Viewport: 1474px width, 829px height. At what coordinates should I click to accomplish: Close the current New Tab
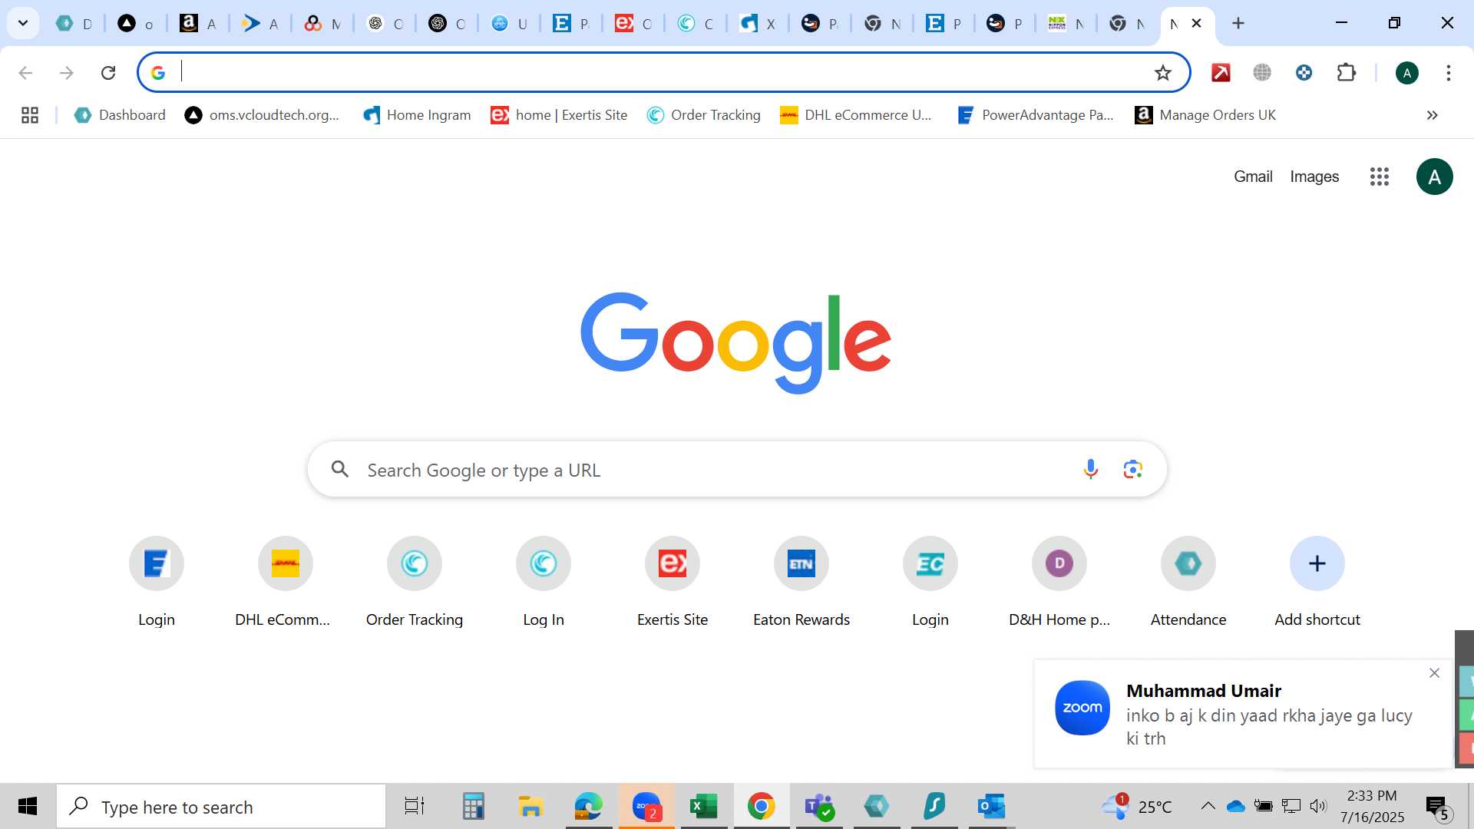[1196, 23]
